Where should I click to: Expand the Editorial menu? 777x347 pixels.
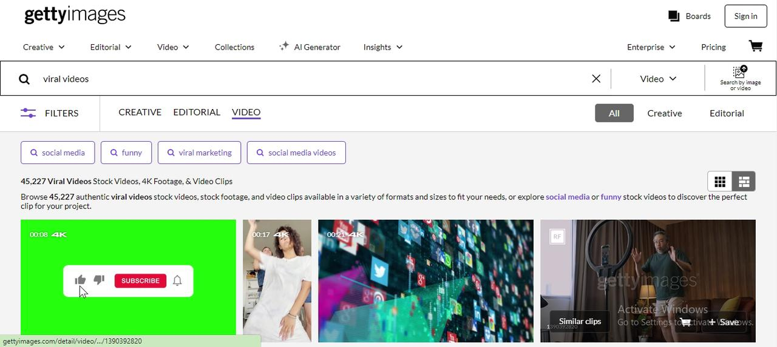pos(110,47)
